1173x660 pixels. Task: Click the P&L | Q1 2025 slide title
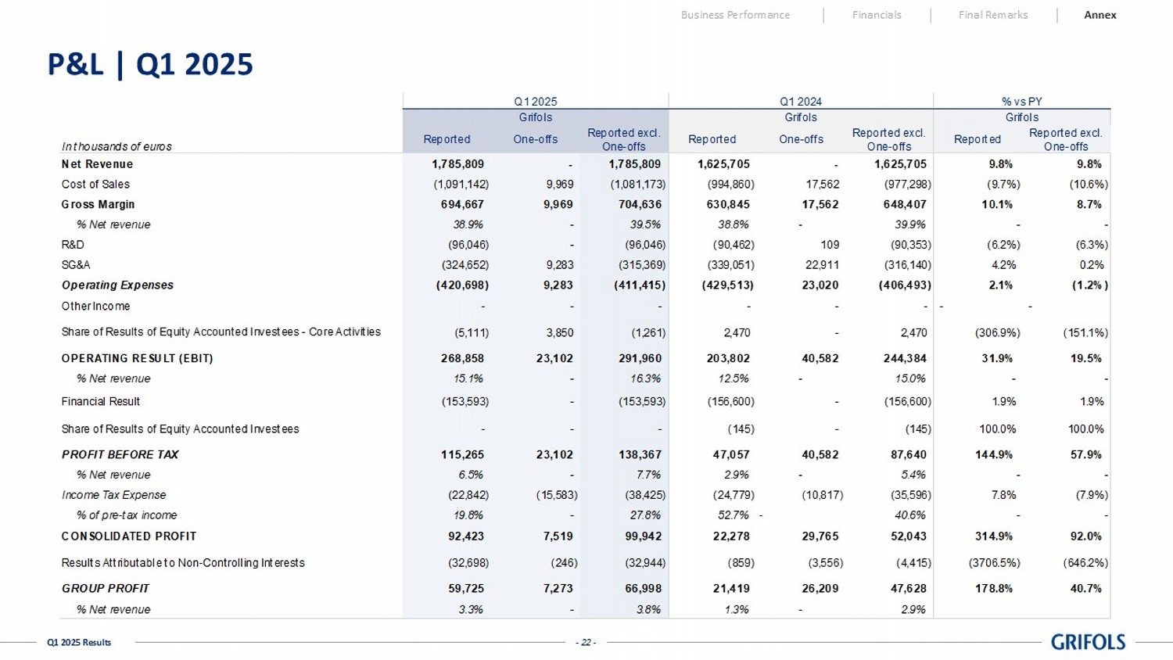(x=150, y=64)
